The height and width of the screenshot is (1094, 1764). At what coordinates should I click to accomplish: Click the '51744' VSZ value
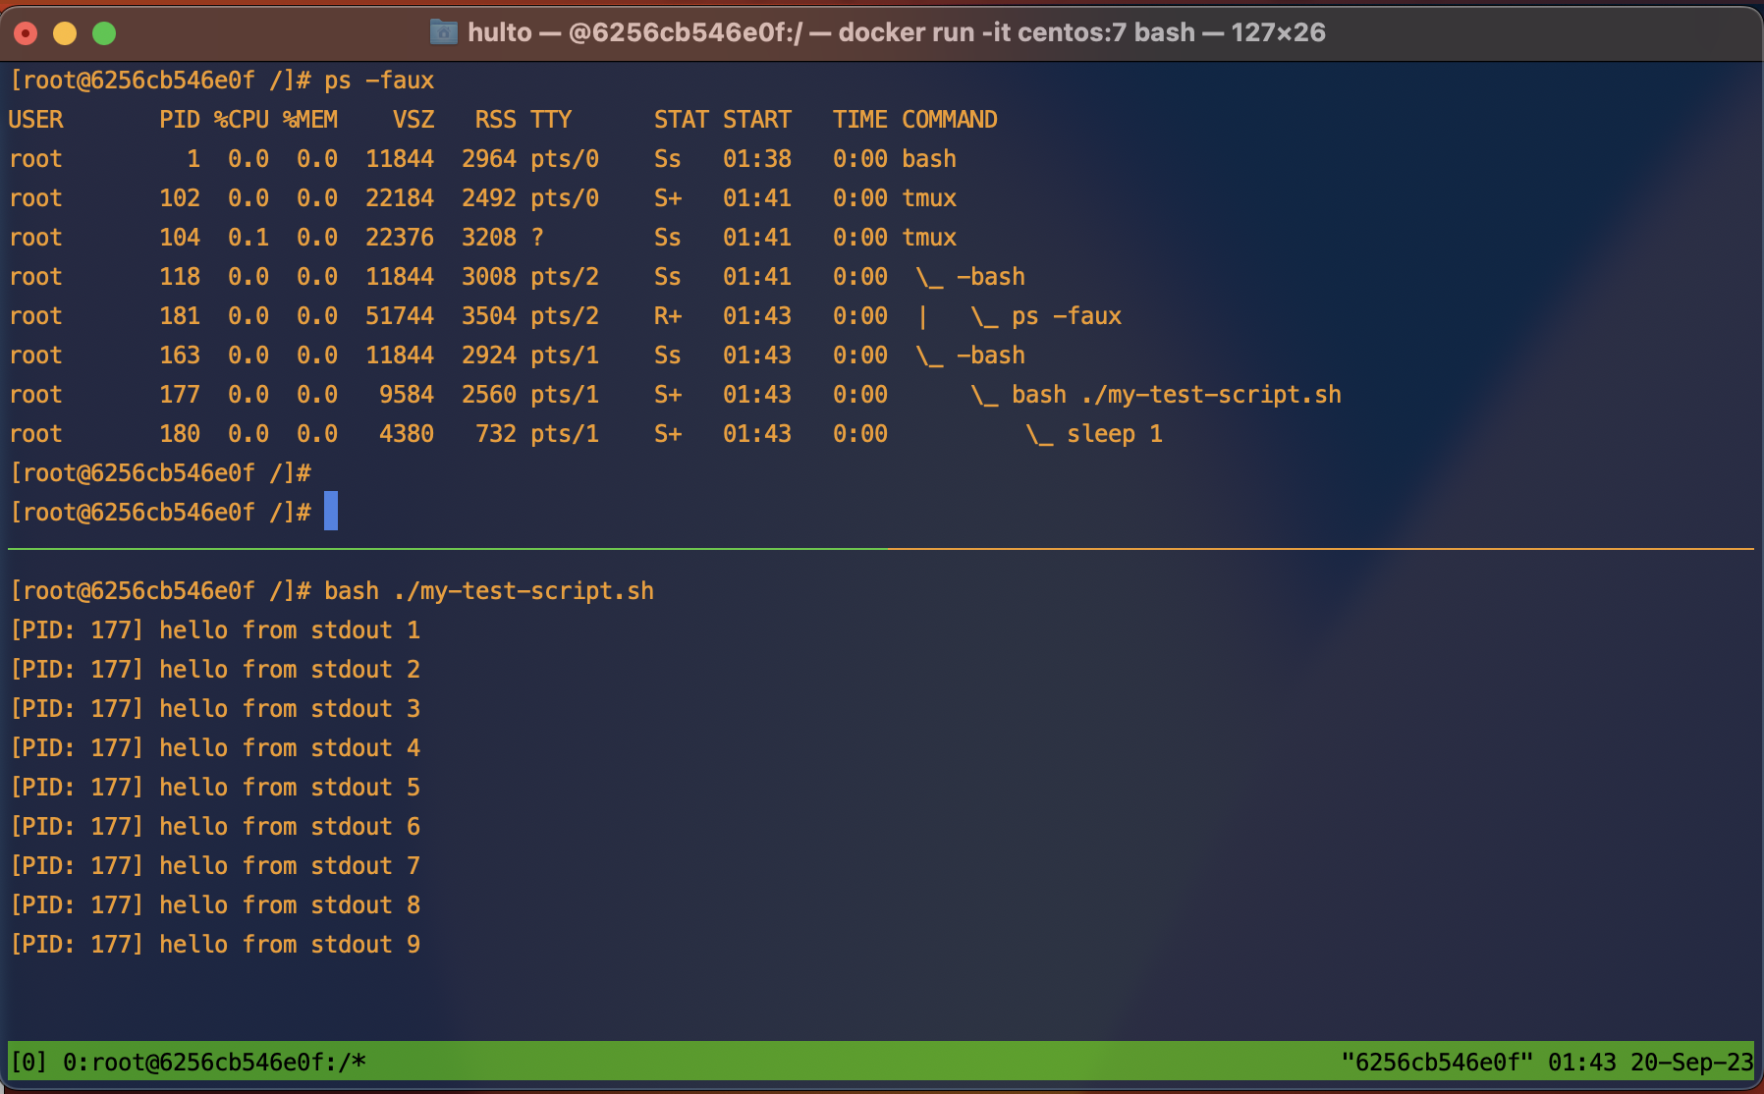pos(400,316)
